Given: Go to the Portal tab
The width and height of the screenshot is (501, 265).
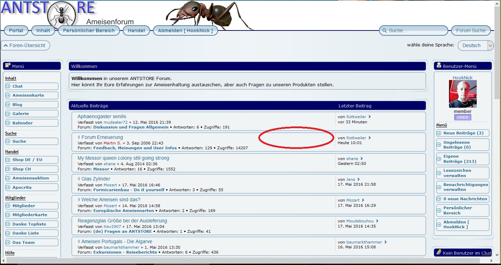Looking at the screenshot, I should pyautogui.click(x=16, y=30).
